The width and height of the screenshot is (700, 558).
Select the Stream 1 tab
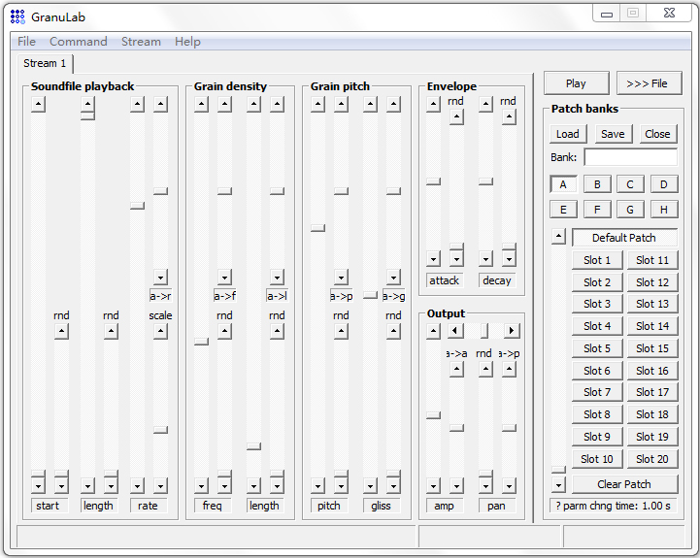(x=45, y=63)
